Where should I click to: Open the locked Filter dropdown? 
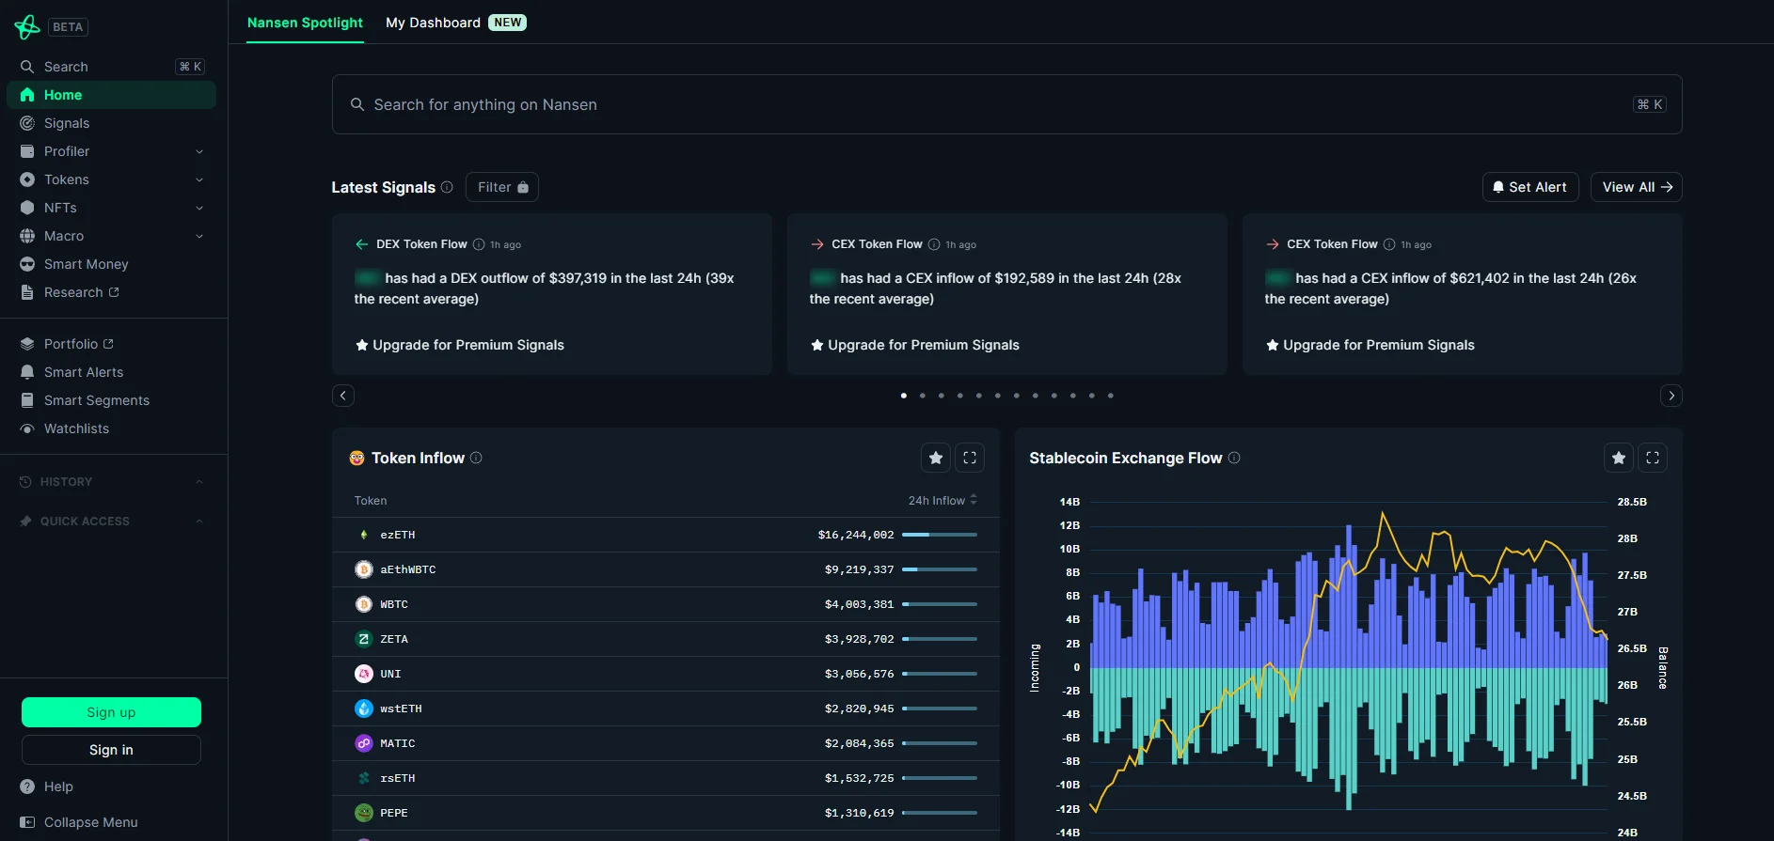click(x=502, y=187)
